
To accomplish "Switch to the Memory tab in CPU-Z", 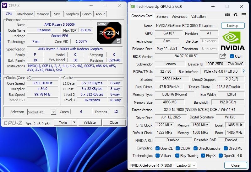I will [43, 14].
